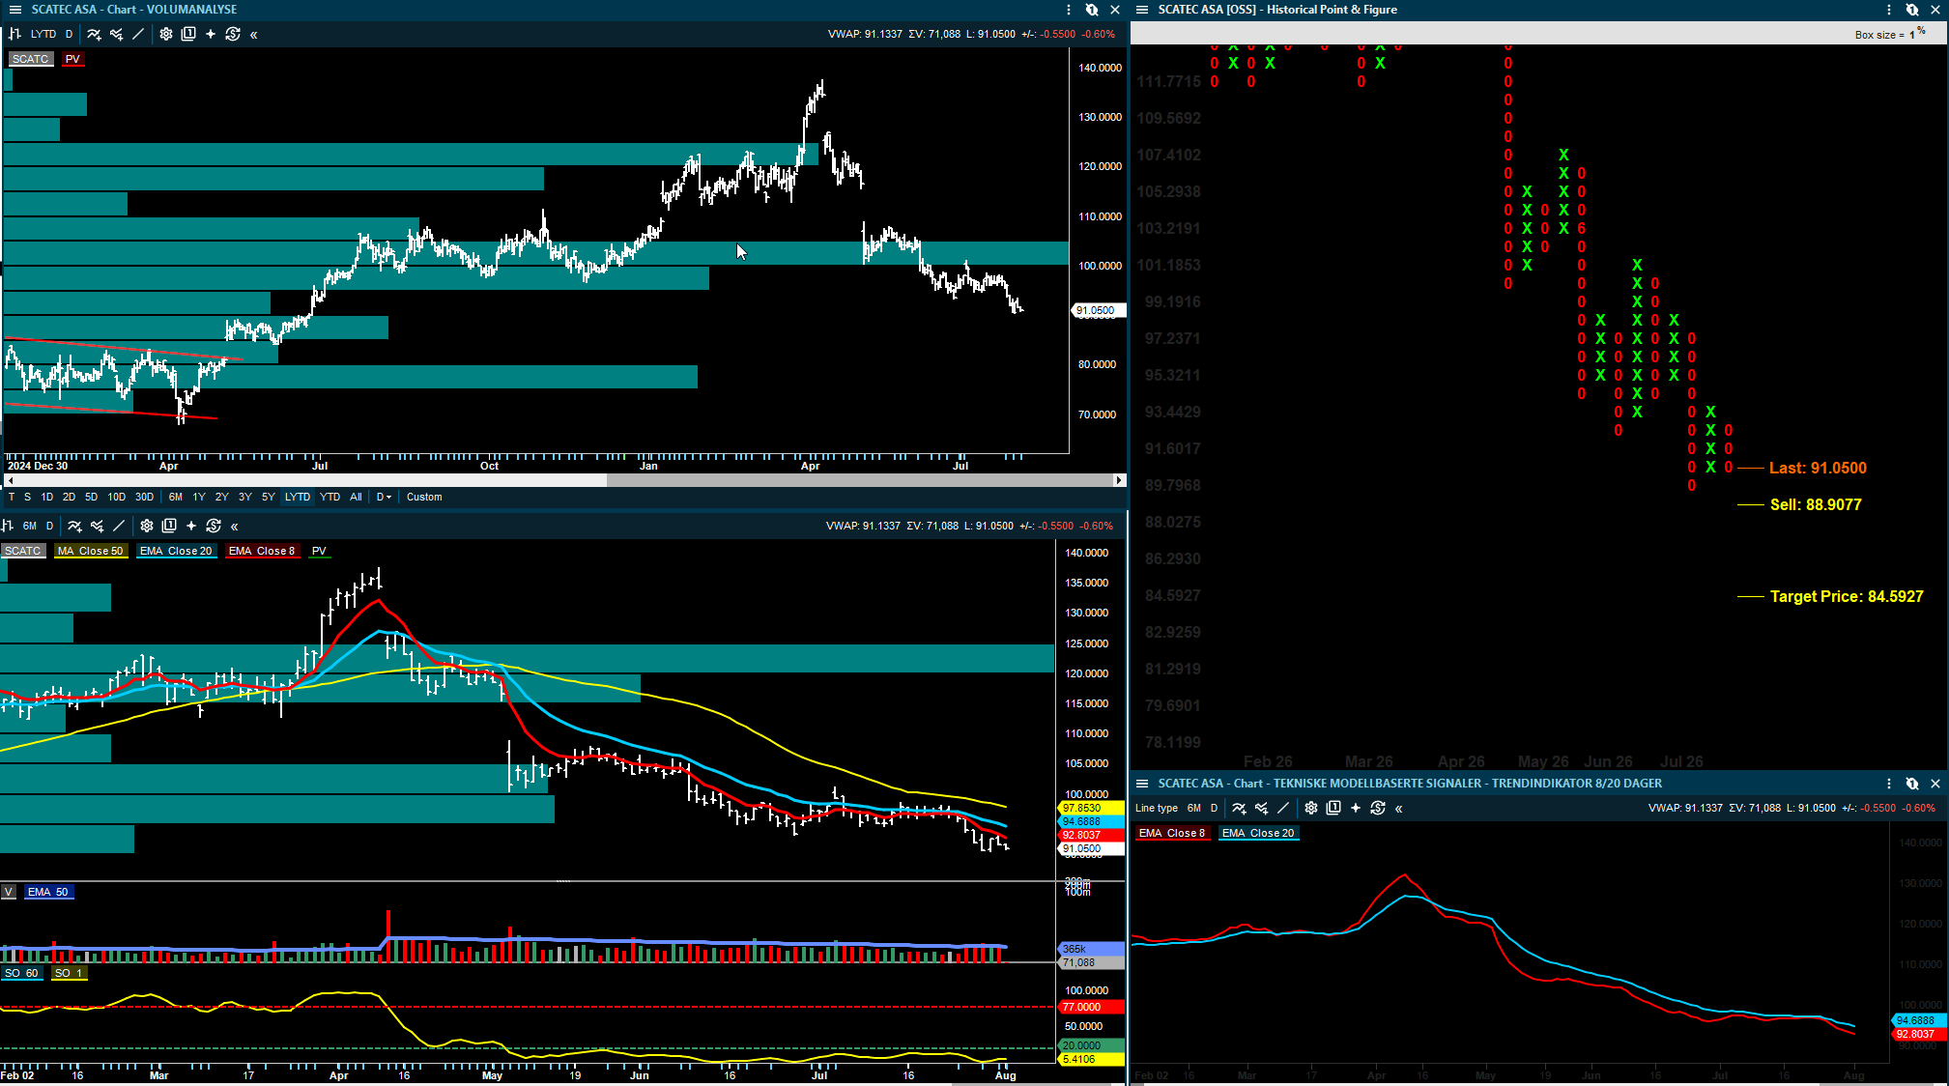Select 6M range in time range bar
1949x1086 pixels.
tap(175, 497)
